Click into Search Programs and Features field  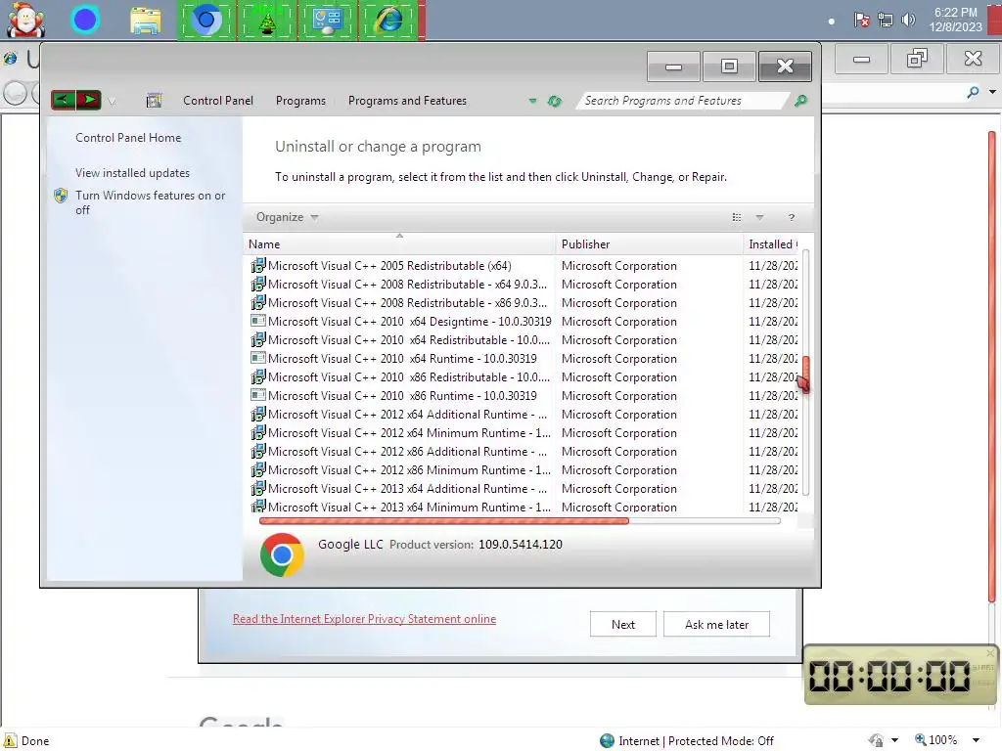click(x=682, y=101)
